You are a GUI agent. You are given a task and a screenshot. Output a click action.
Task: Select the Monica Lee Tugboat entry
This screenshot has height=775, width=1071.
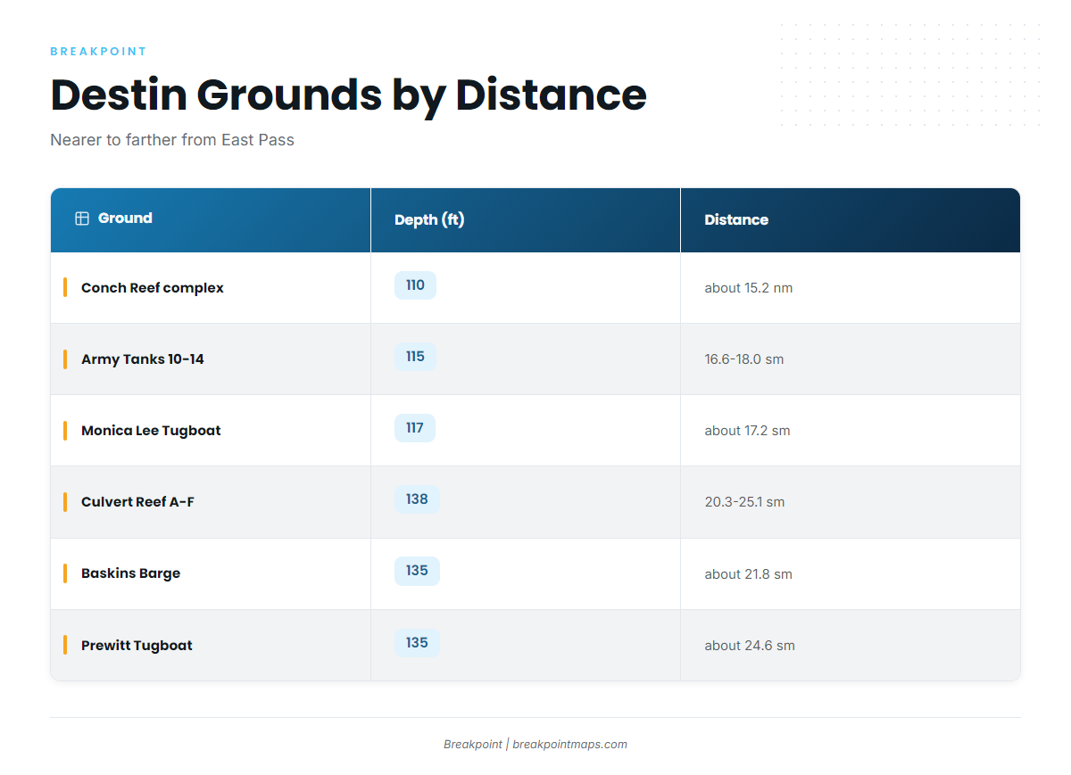point(151,431)
